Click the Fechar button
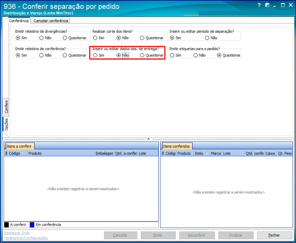This screenshot has width=296, height=243. (274, 235)
